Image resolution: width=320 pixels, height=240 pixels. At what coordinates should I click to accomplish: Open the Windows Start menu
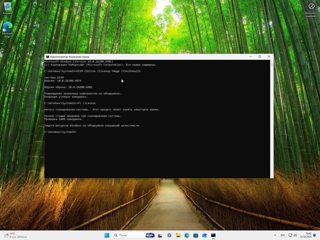(x=107, y=235)
